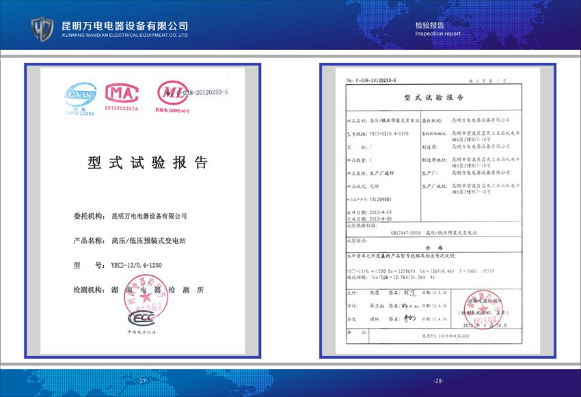This screenshot has width=581, height=397.
Task: Click the CCC logo on left certificate
Action: point(139,318)
